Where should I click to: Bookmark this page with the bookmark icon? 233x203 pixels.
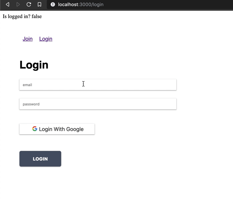39,4
